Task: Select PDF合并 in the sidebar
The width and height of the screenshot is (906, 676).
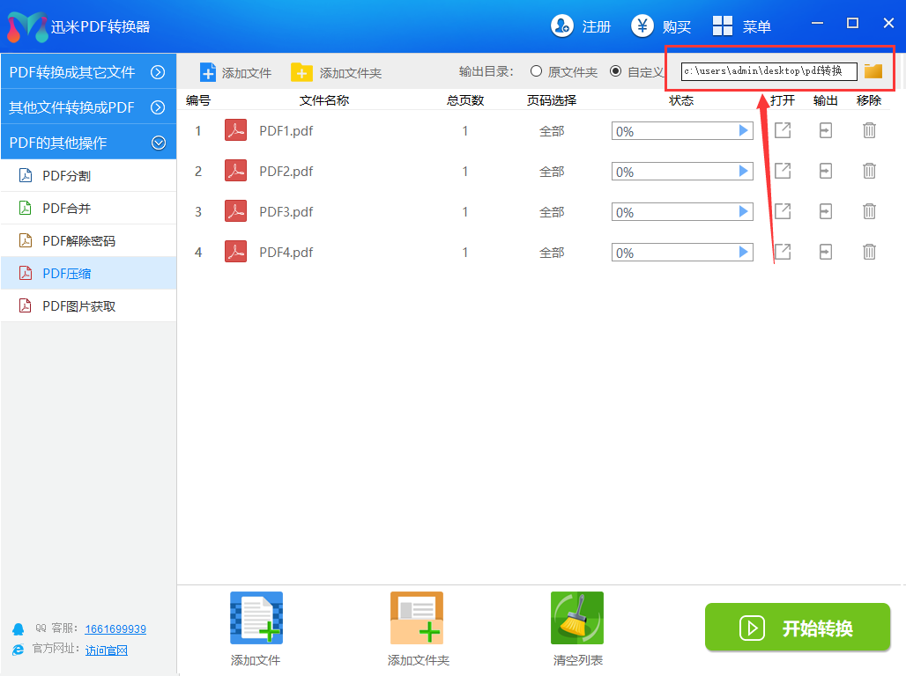Action: pos(67,209)
